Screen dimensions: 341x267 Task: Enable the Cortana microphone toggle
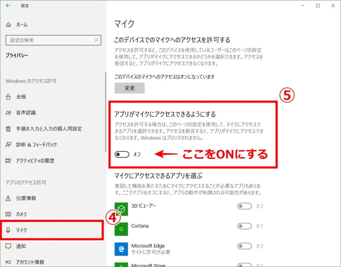244,226
